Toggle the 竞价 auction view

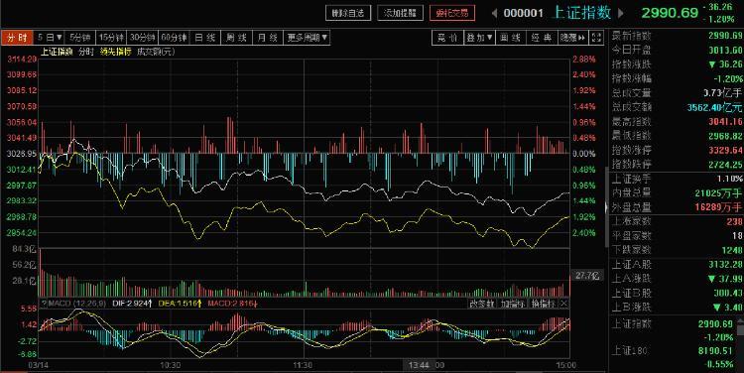pyautogui.click(x=447, y=38)
